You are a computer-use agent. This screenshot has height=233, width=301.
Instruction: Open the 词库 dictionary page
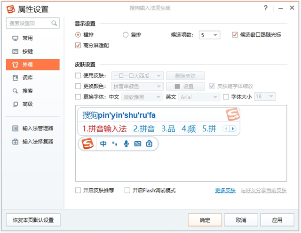click(32, 78)
